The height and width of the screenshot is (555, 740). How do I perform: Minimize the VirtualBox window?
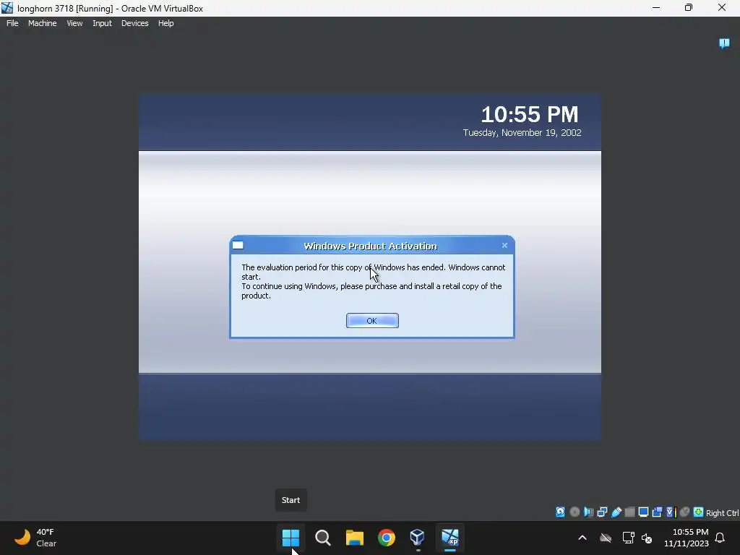click(656, 7)
